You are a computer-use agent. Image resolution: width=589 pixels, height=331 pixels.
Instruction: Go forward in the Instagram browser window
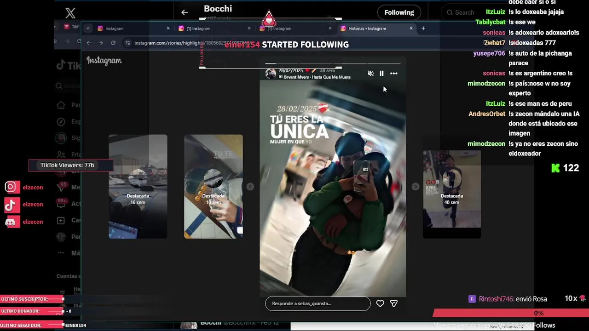click(x=101, y=43)
